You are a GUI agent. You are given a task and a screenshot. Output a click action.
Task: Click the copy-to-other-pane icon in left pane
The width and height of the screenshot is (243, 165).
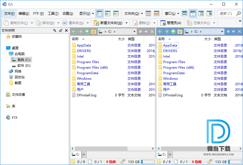pos(140,32)
